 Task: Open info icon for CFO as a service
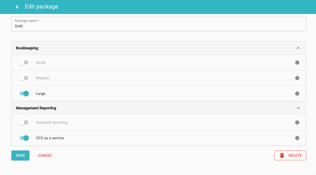[297, 138]
